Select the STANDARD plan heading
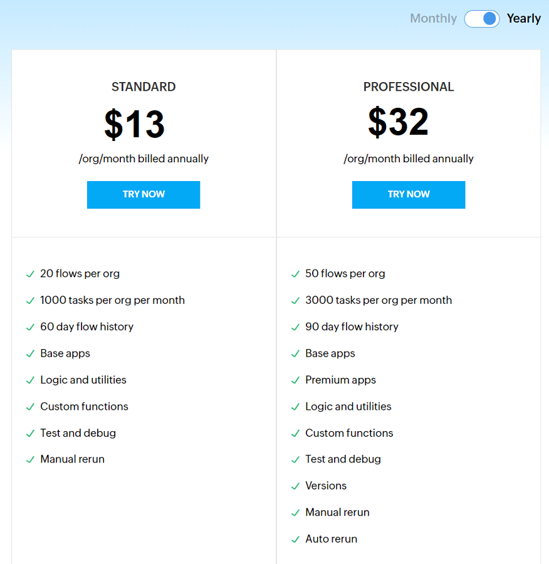This screenshot has width=549, height=564. point(143,86)
